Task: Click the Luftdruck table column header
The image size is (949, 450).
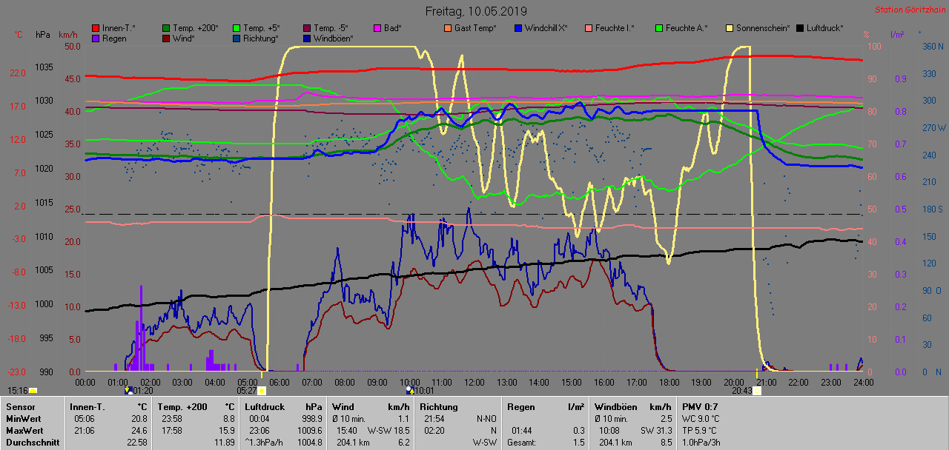Action: (265, 406)
